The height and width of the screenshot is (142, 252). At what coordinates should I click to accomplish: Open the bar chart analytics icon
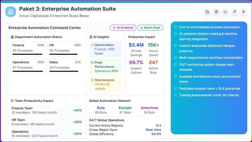click(225, 12)
